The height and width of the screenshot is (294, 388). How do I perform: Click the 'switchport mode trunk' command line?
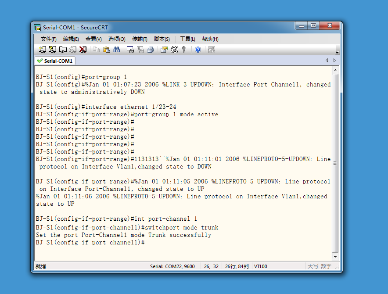[127, 227]
